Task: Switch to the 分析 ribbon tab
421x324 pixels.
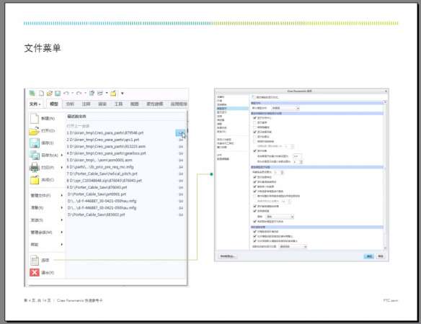Action: (x=70, y=104)
